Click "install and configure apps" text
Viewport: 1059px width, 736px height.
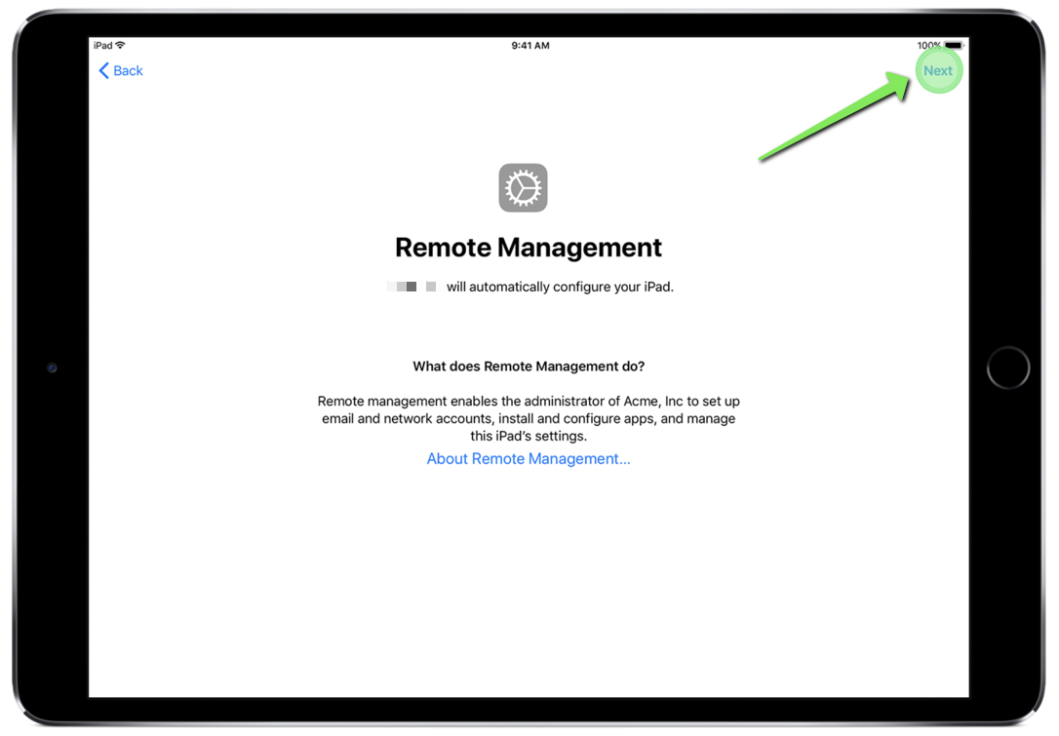click(575, 418)
